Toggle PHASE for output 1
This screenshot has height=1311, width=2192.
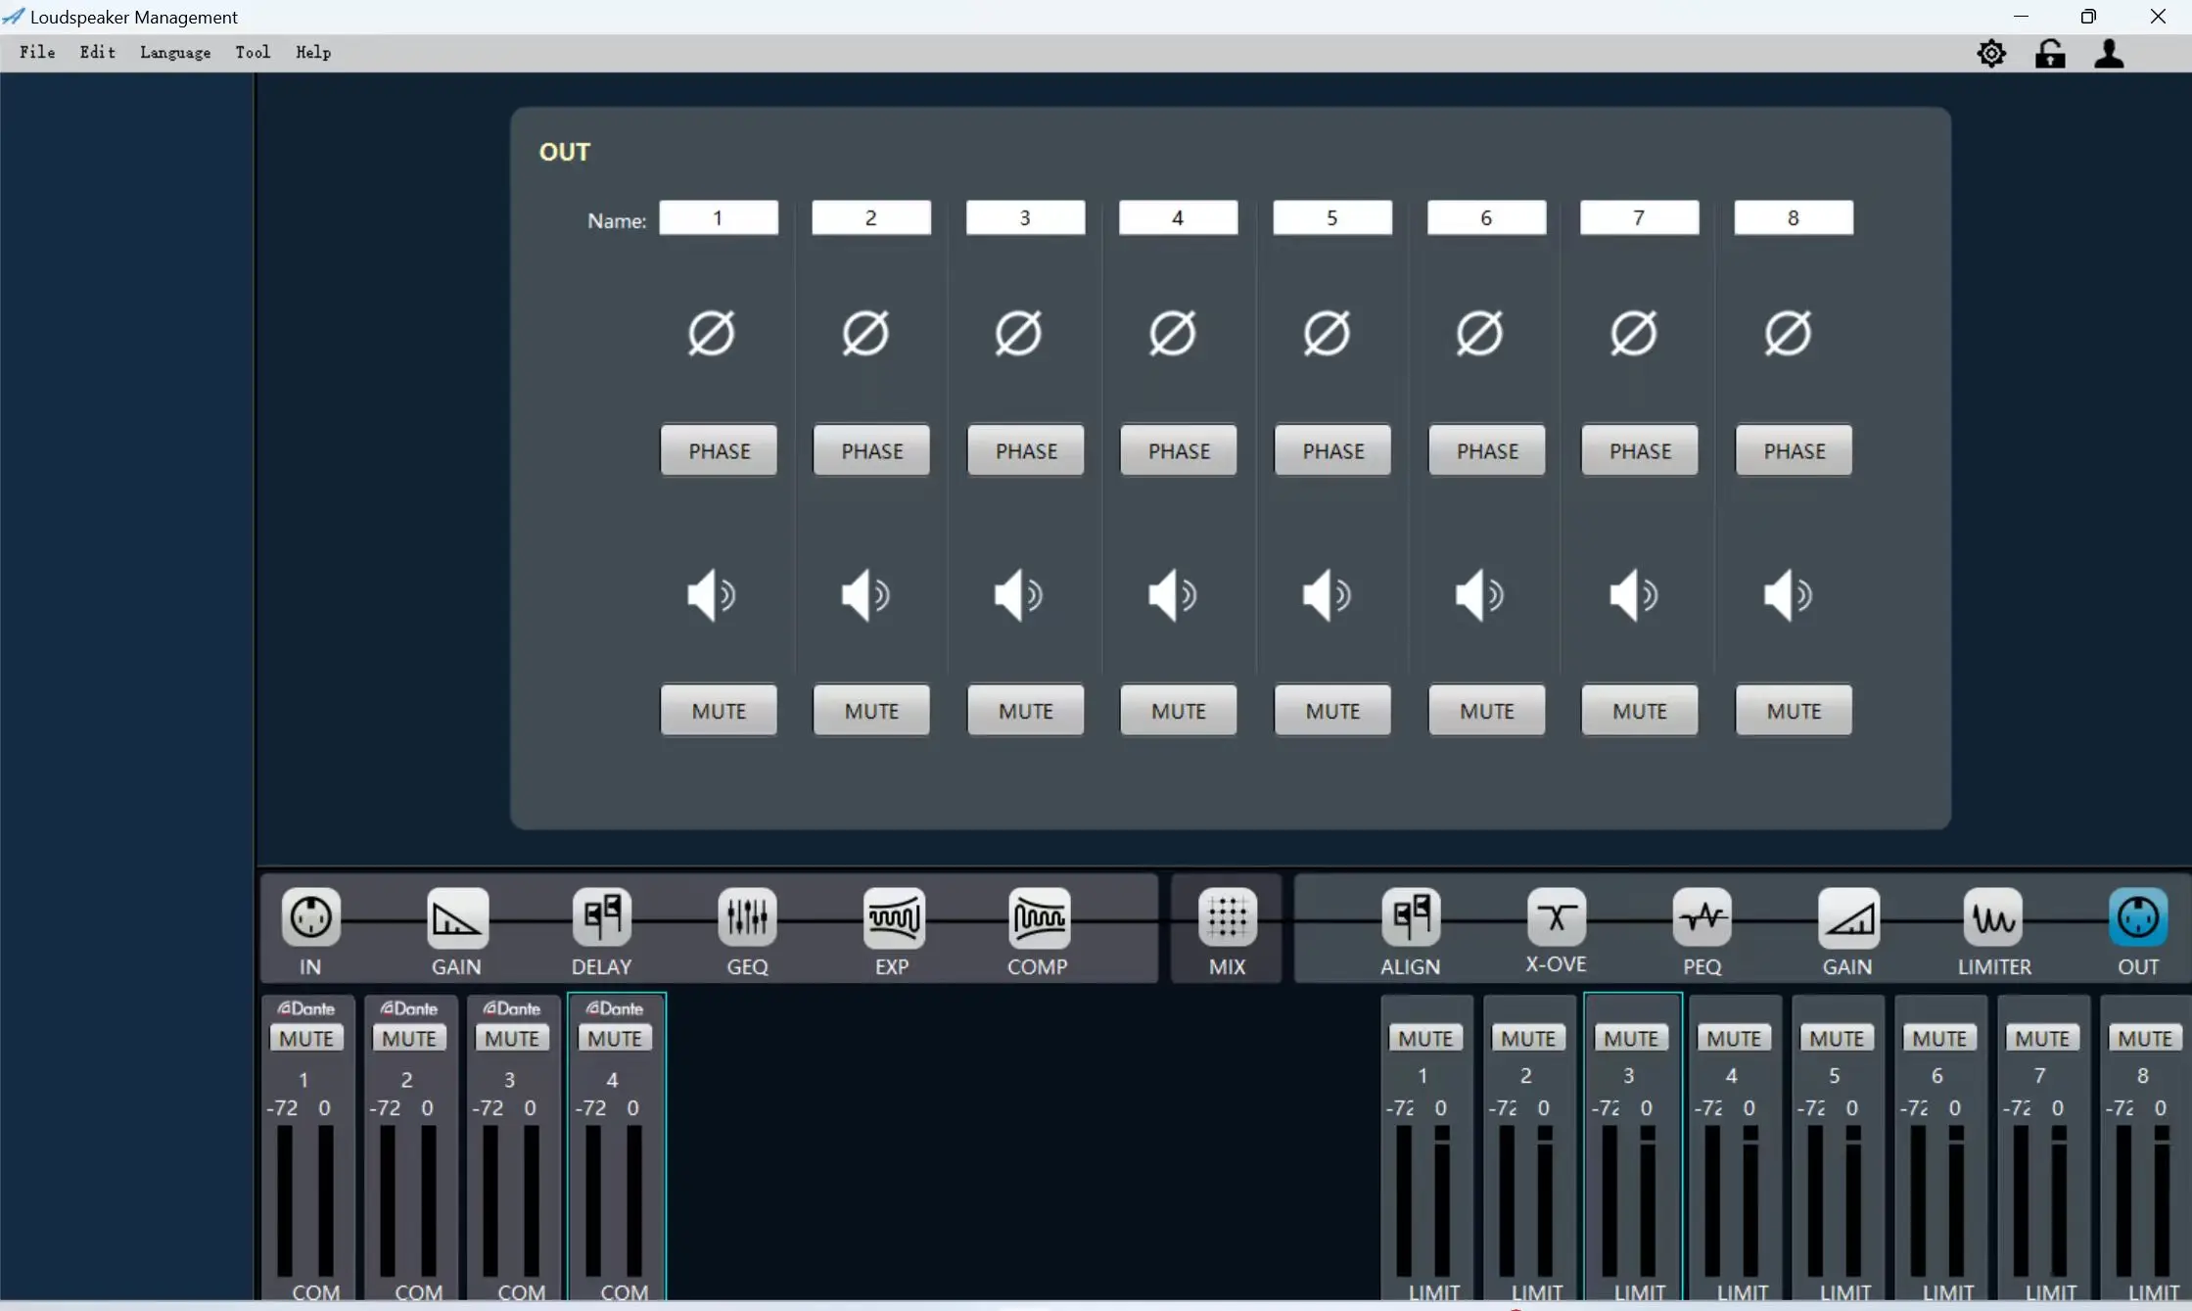pyautogui.click(x=719, y=450)
